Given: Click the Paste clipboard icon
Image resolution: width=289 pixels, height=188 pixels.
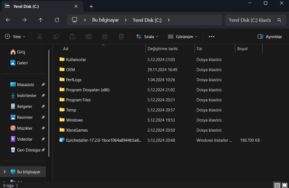Looking at the screenshot, I should pyautogui.click(x=72, y=37).
